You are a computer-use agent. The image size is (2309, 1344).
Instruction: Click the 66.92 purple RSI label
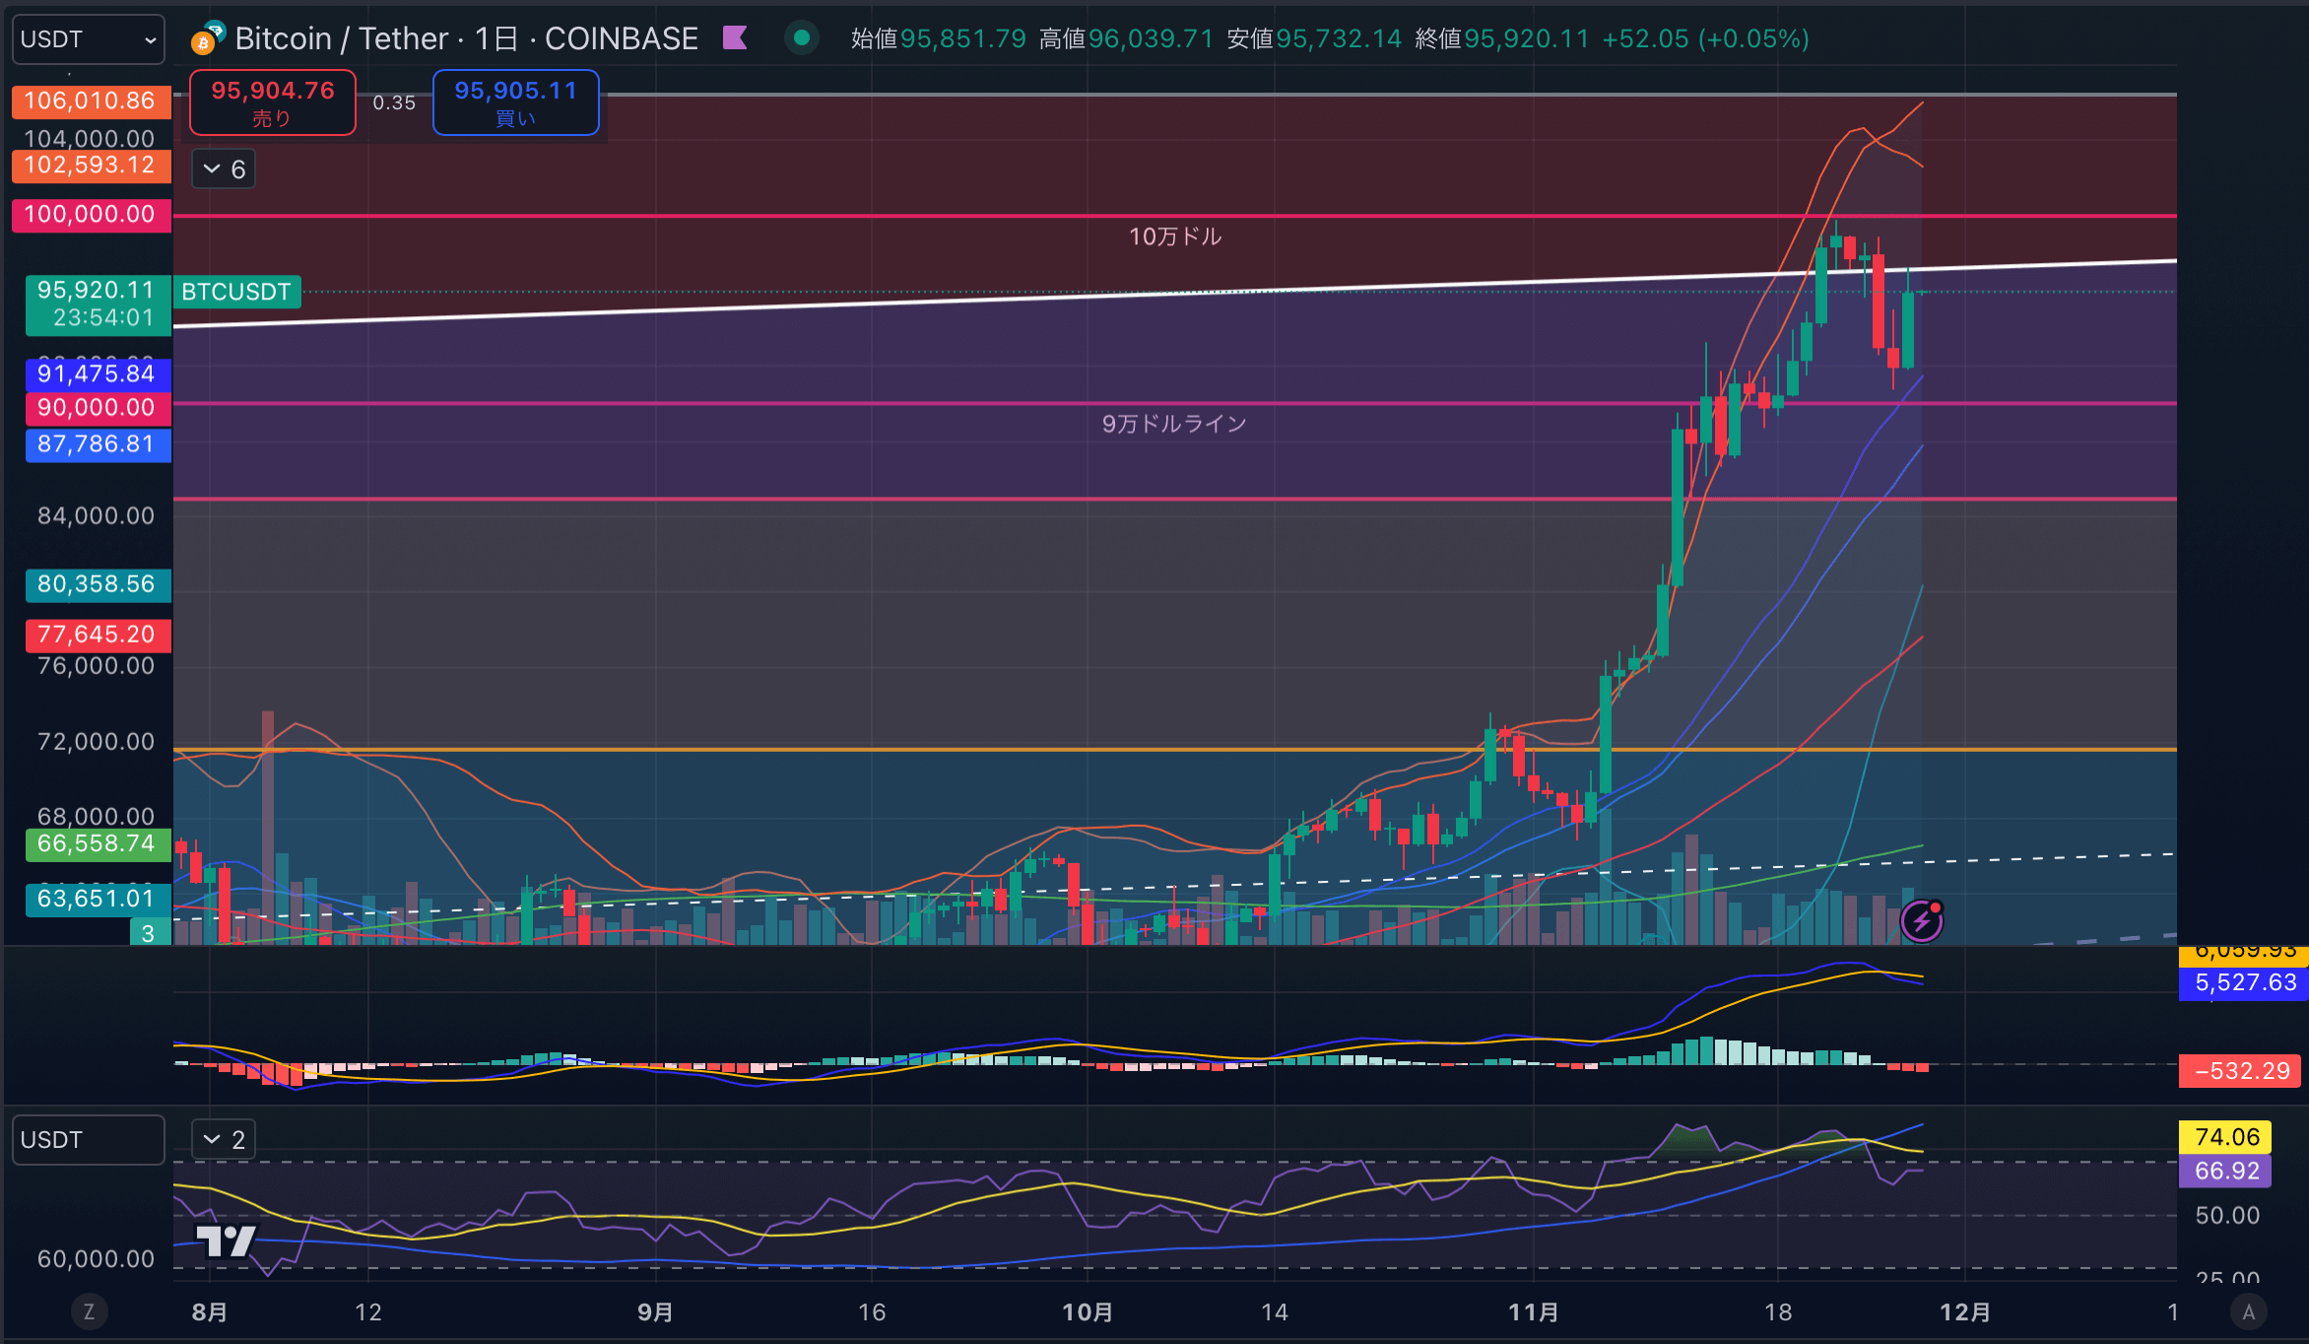(x=2226, y=1172)
